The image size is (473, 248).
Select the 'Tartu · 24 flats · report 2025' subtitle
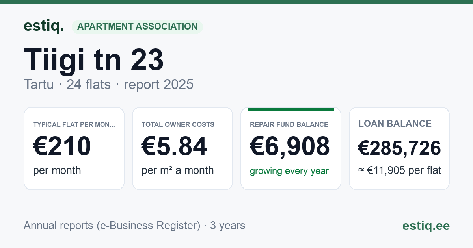click(108, 84)
